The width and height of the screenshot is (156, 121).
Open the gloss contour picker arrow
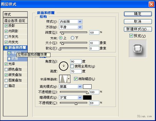click(x=69, y=79)
